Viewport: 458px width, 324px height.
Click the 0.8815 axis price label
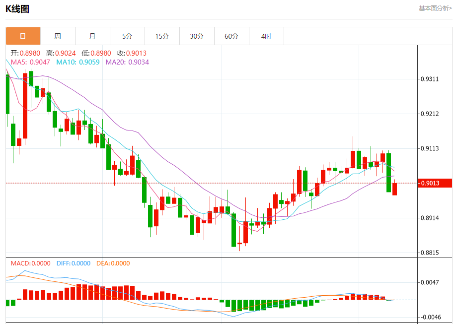click(430, 253)
